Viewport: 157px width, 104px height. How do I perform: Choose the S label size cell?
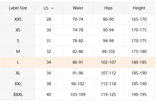tap(18, 41)
